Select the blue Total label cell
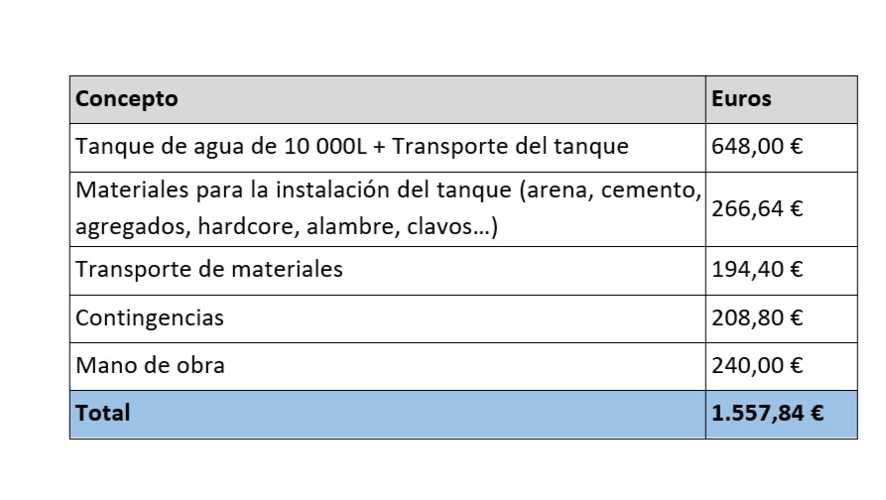The height and width of the screenshot is (500, 886). pos(388,414)
